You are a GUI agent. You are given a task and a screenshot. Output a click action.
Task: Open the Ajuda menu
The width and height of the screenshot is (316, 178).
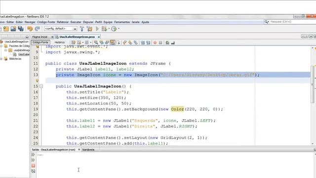point(145,22)
